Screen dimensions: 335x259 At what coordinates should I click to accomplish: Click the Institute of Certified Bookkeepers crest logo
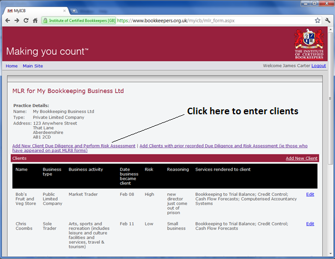click(309, 44)
